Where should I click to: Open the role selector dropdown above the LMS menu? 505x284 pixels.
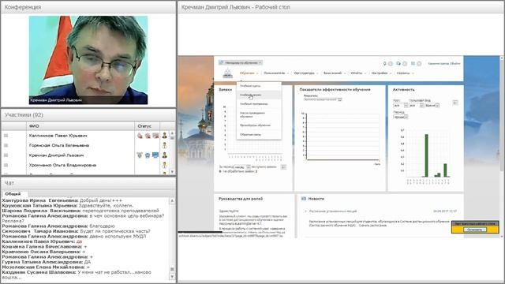coord(241,62)
